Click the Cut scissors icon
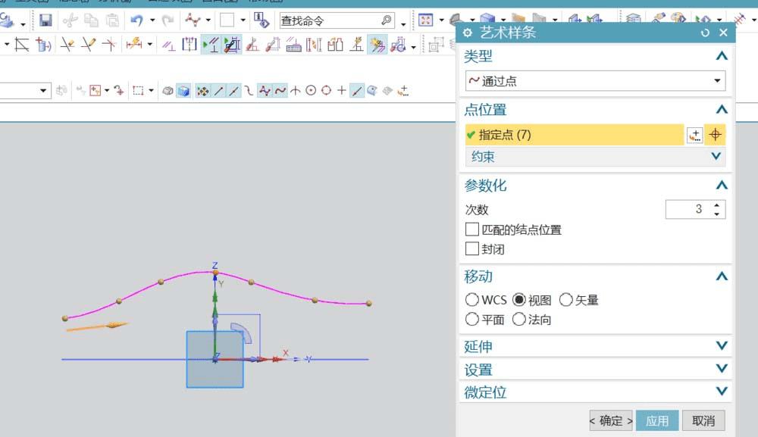Image resolution: width=758 pixels, height=437 pixels. pos(70,20)
